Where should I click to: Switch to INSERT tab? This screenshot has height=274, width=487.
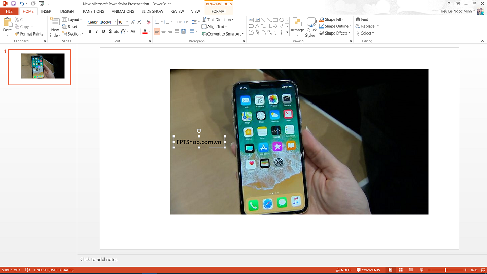click(47, 11)
